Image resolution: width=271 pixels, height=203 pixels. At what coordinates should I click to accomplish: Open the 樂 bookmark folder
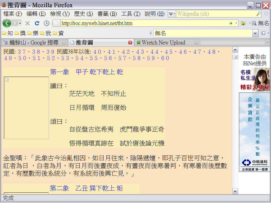click(x=33, y=33)
